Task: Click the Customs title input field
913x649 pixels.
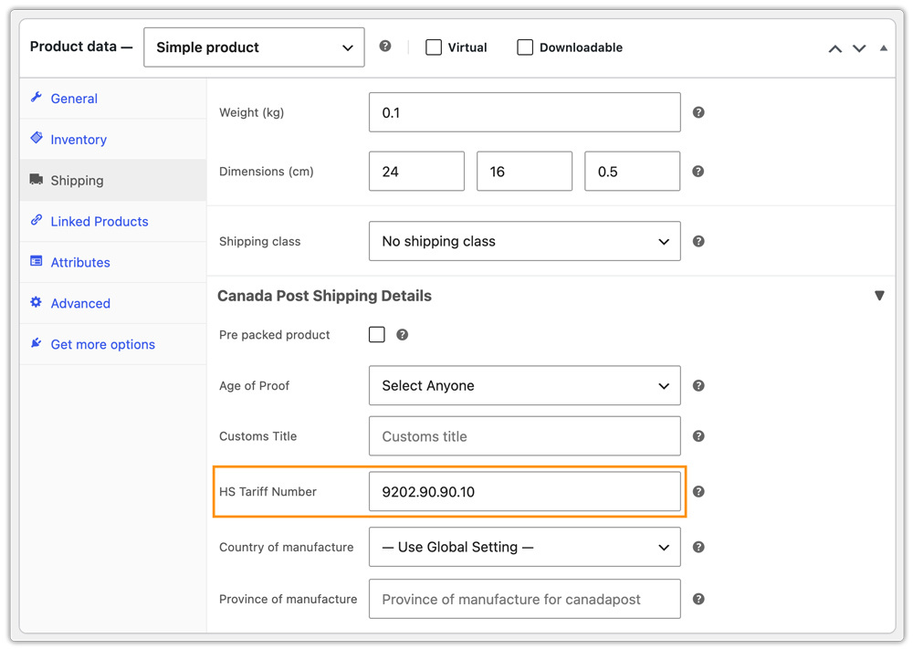Action: pos(525,436)
